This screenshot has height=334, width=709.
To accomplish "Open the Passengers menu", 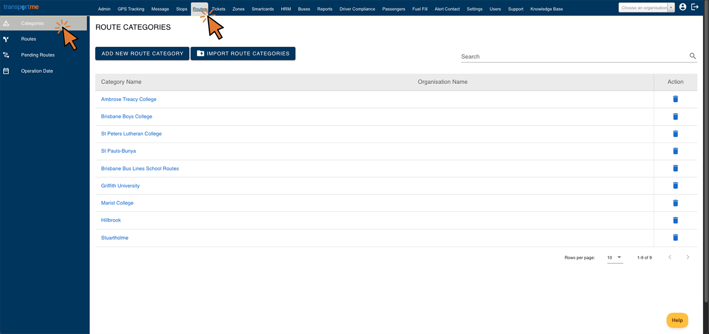I will click(x=394, y=9).
